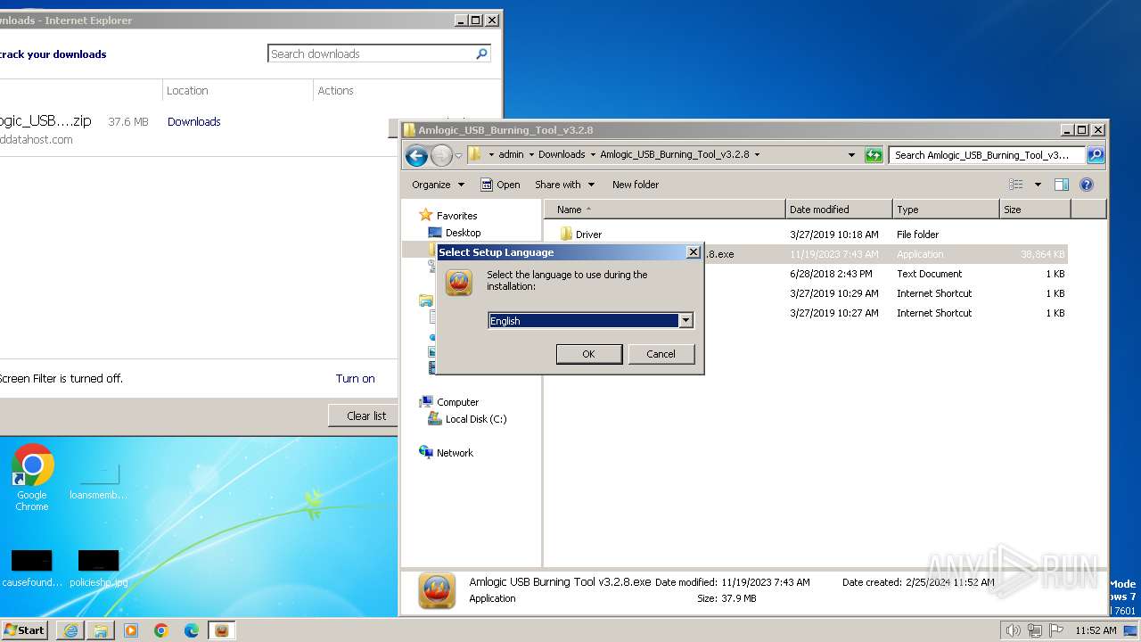
Task: Go forward in Explorer window
Action: pos(441,155)
